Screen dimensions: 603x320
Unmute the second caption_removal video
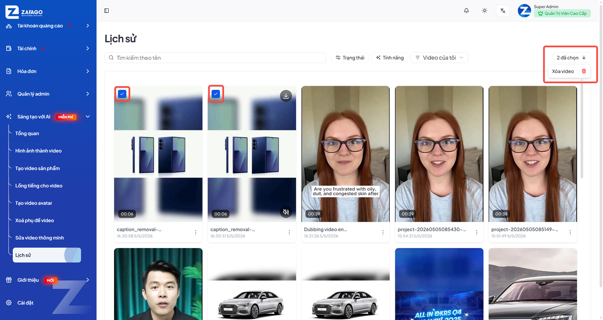click(285, 212)
